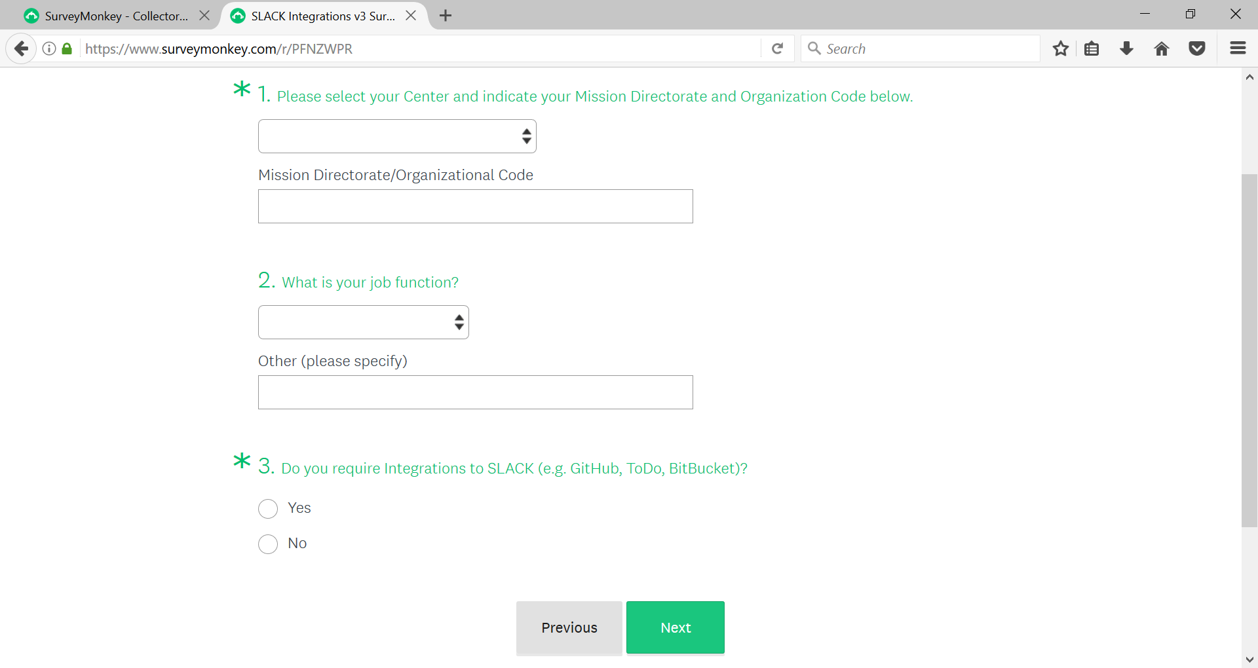Screen dimensions: 1258x668
Task: Focus the Mission Directorate/Organizational Code field
Action: coord(475,206)
